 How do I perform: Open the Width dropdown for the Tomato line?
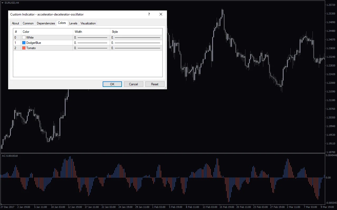click(91, 48)
